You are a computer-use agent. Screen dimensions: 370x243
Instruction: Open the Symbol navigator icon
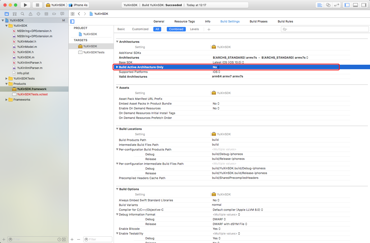pos(15,14)
